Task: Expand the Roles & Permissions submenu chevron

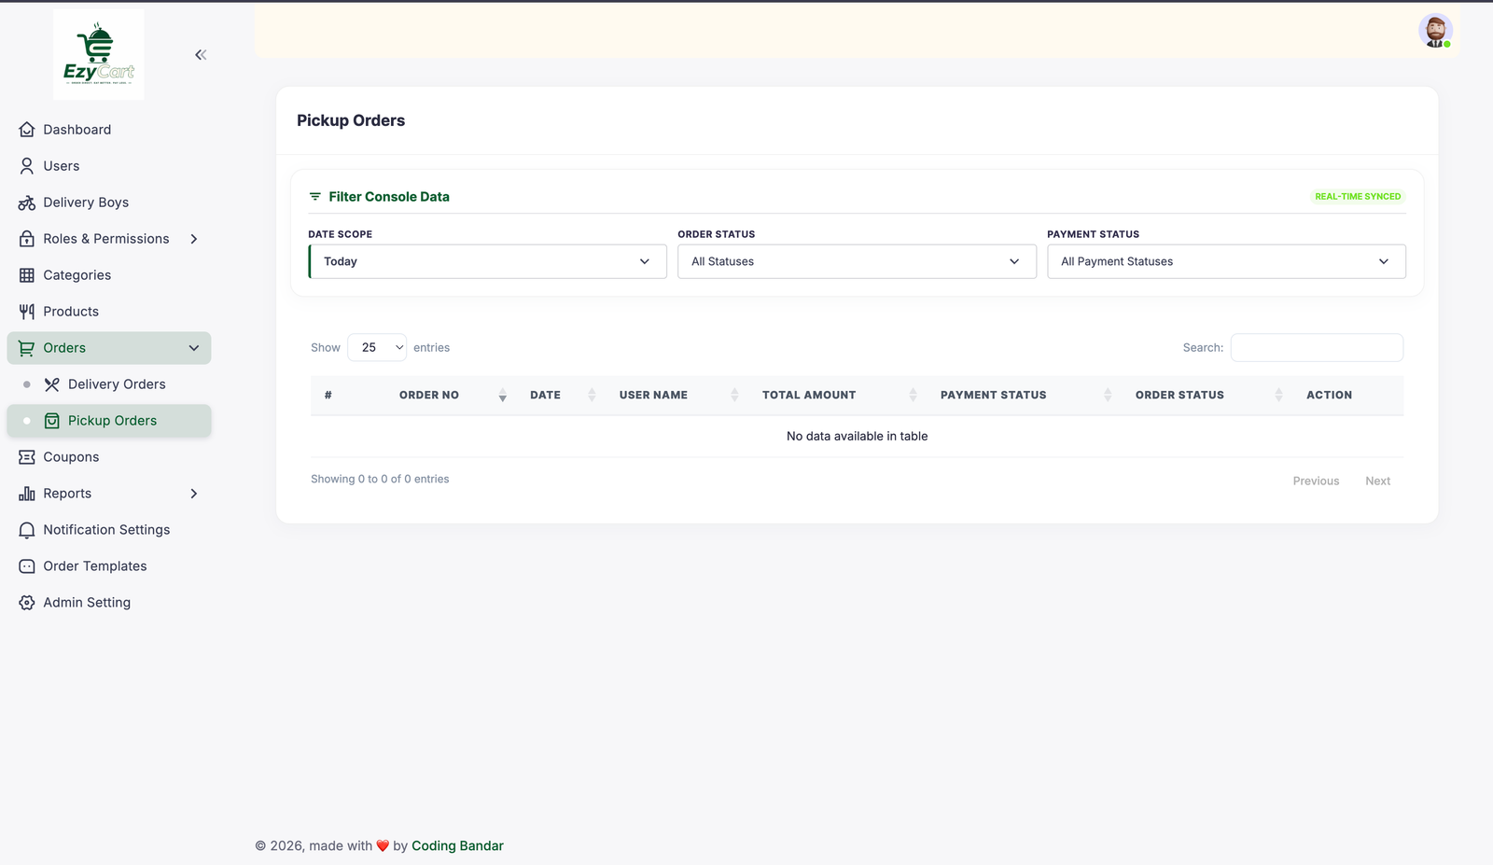Action: pyautogui.click(x=194, y=239)
